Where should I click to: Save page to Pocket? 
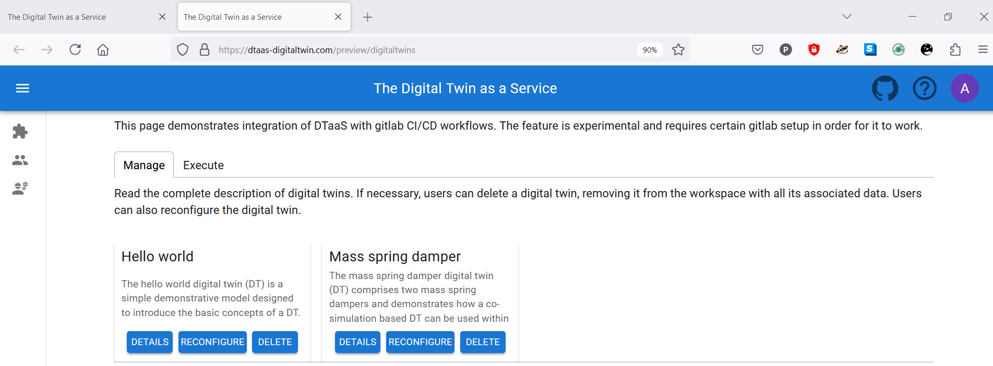(758, 50)
